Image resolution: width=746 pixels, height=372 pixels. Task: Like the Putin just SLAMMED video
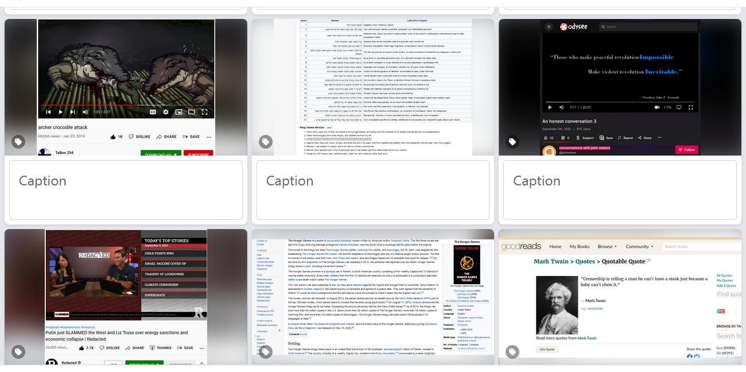click(87, 347)
